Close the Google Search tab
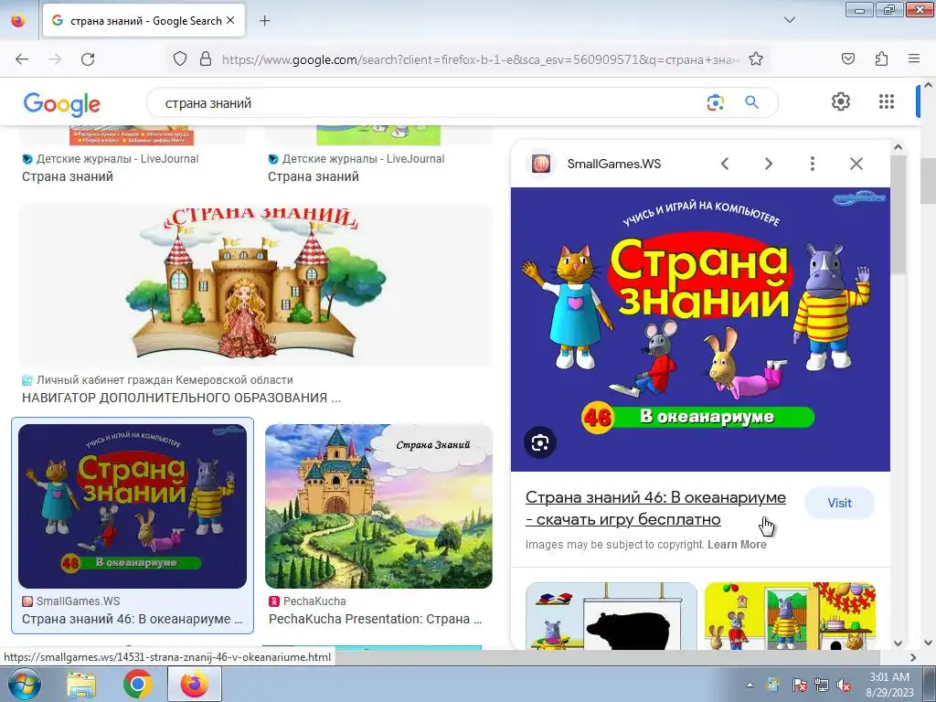Image resolution: width=936 pixels, height=702 pixels. coord(230,20)
